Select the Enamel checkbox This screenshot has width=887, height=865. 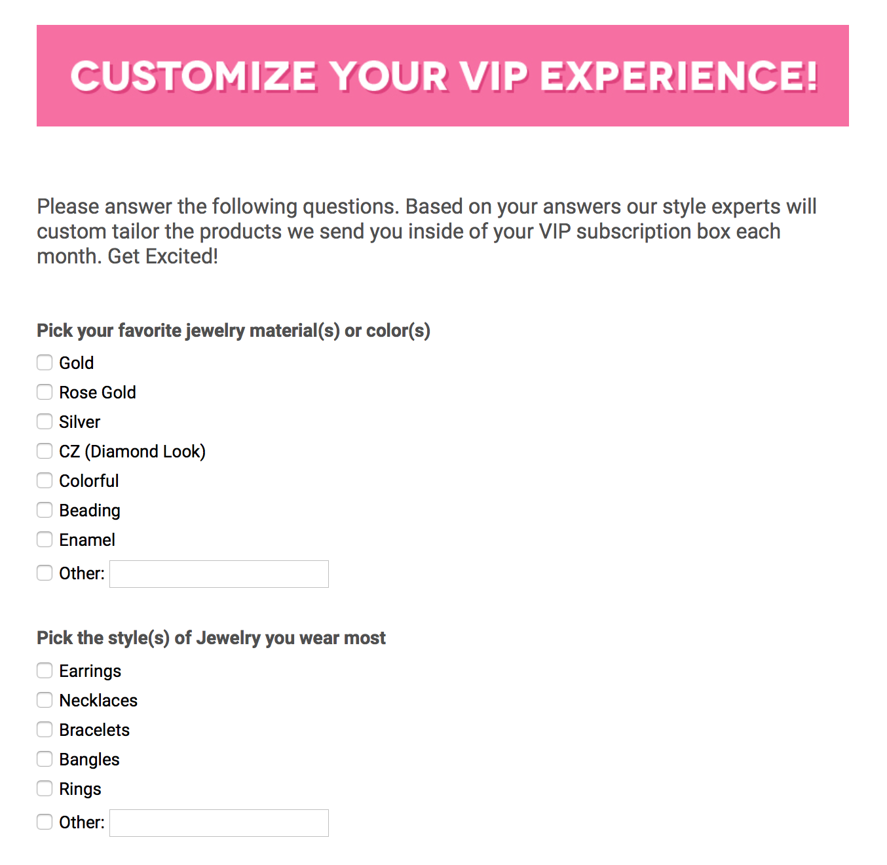(x=45, y=539)
